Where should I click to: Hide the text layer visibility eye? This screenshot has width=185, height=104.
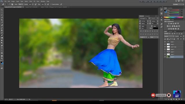point(165,42)
